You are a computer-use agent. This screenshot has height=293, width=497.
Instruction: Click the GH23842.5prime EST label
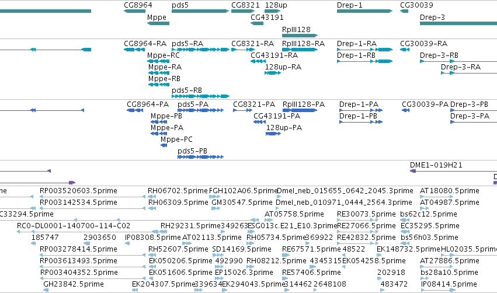coord(74,284)
